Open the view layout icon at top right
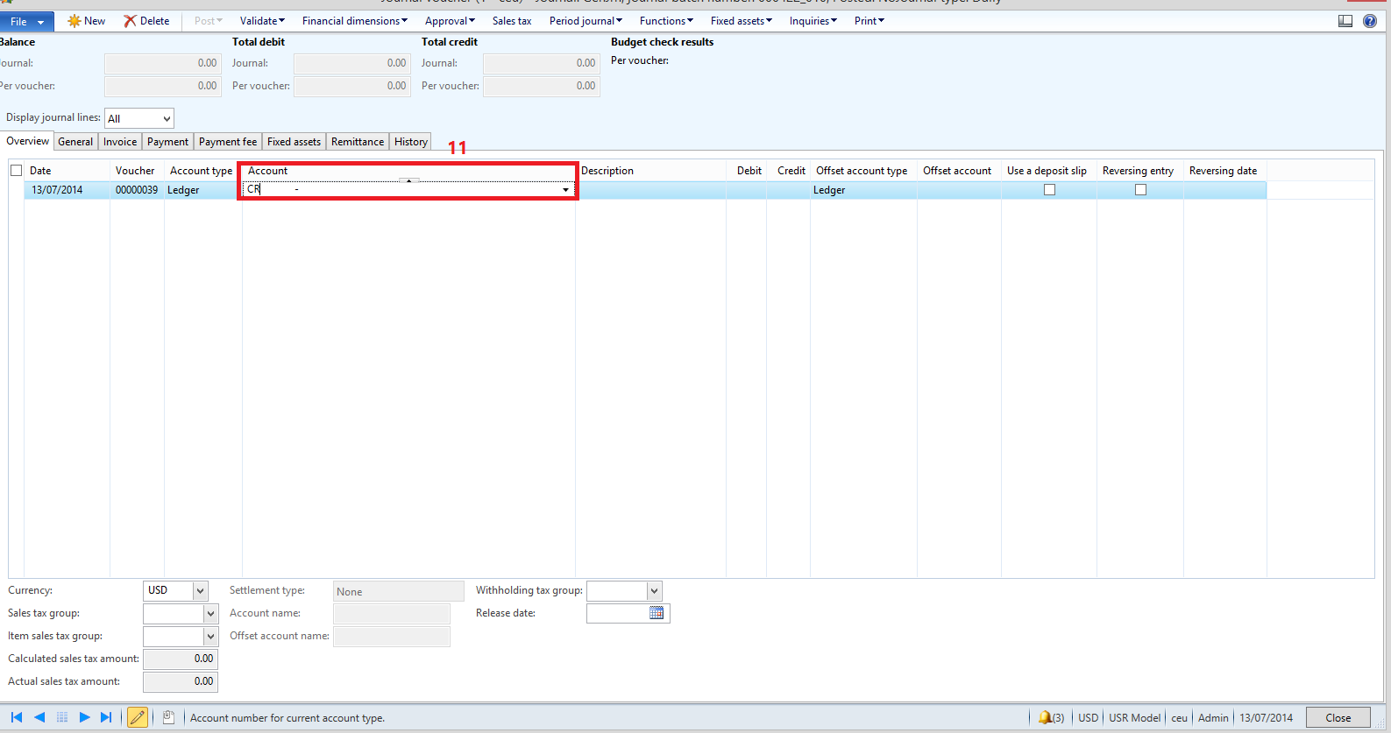The height and width of the screenshot is (733, 1391). coord(1345,21)
